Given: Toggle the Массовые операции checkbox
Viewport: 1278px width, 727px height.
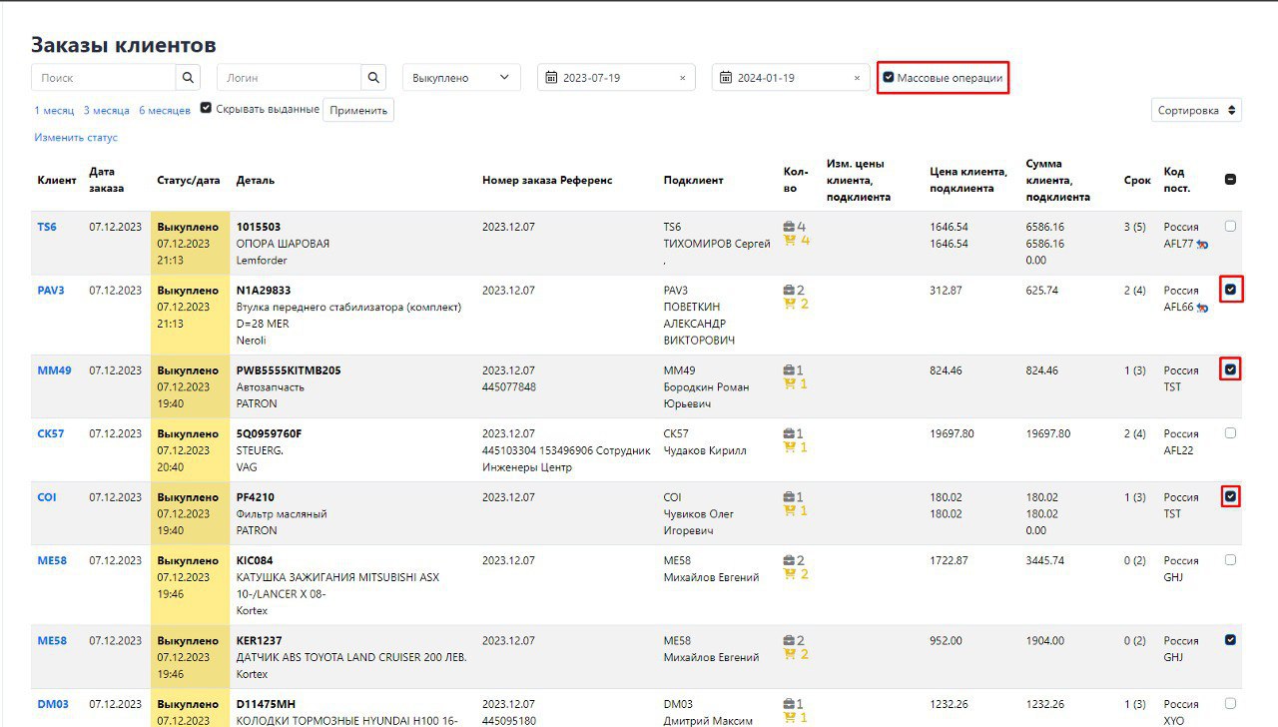Looking at the screenshot, I should [889, 77].
